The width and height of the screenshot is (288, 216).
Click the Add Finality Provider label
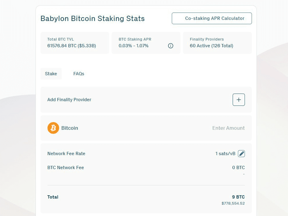click(69, 100)
